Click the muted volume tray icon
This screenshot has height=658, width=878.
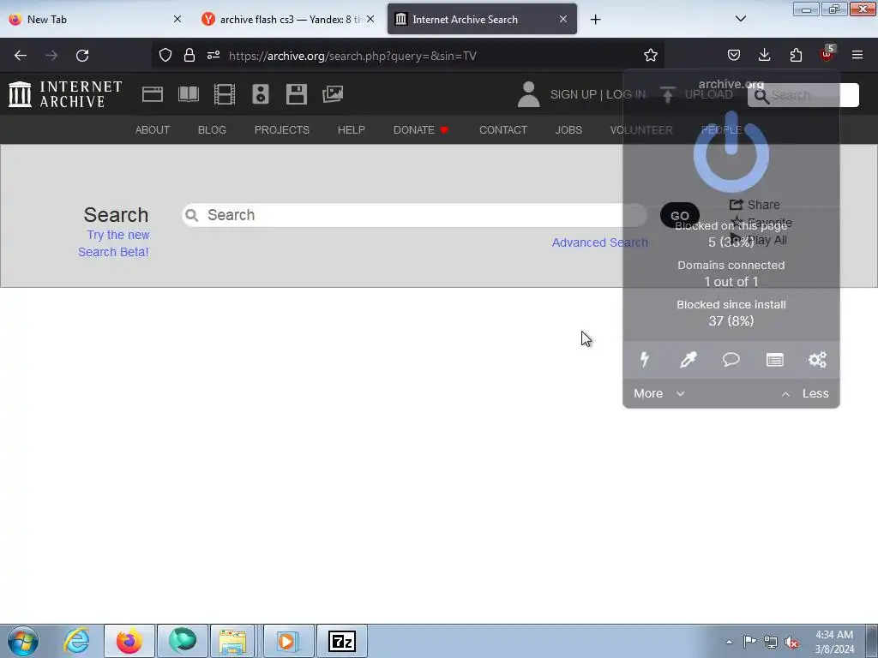pyautogui.click(x=791, y=642)
